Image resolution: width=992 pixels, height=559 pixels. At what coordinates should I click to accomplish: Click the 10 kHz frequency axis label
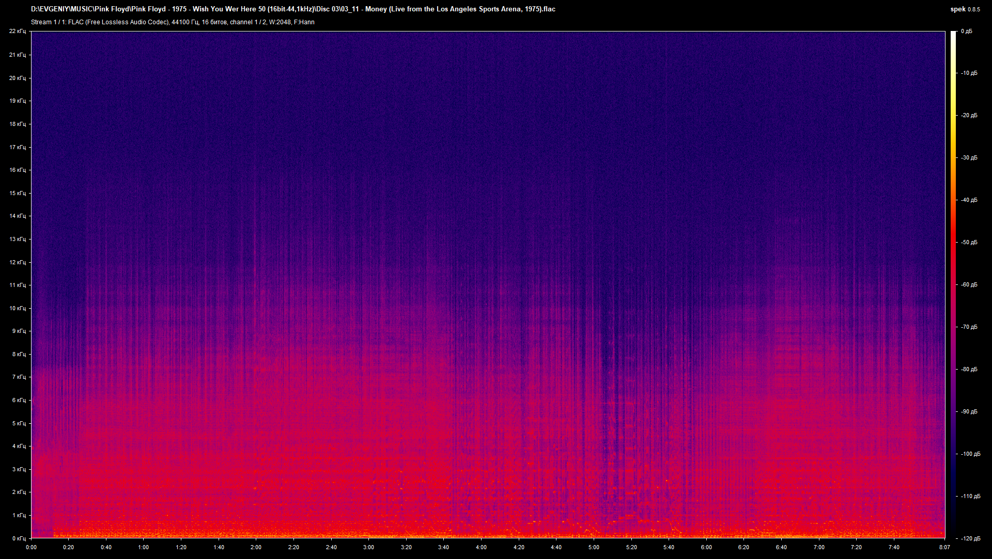(17, 308)
